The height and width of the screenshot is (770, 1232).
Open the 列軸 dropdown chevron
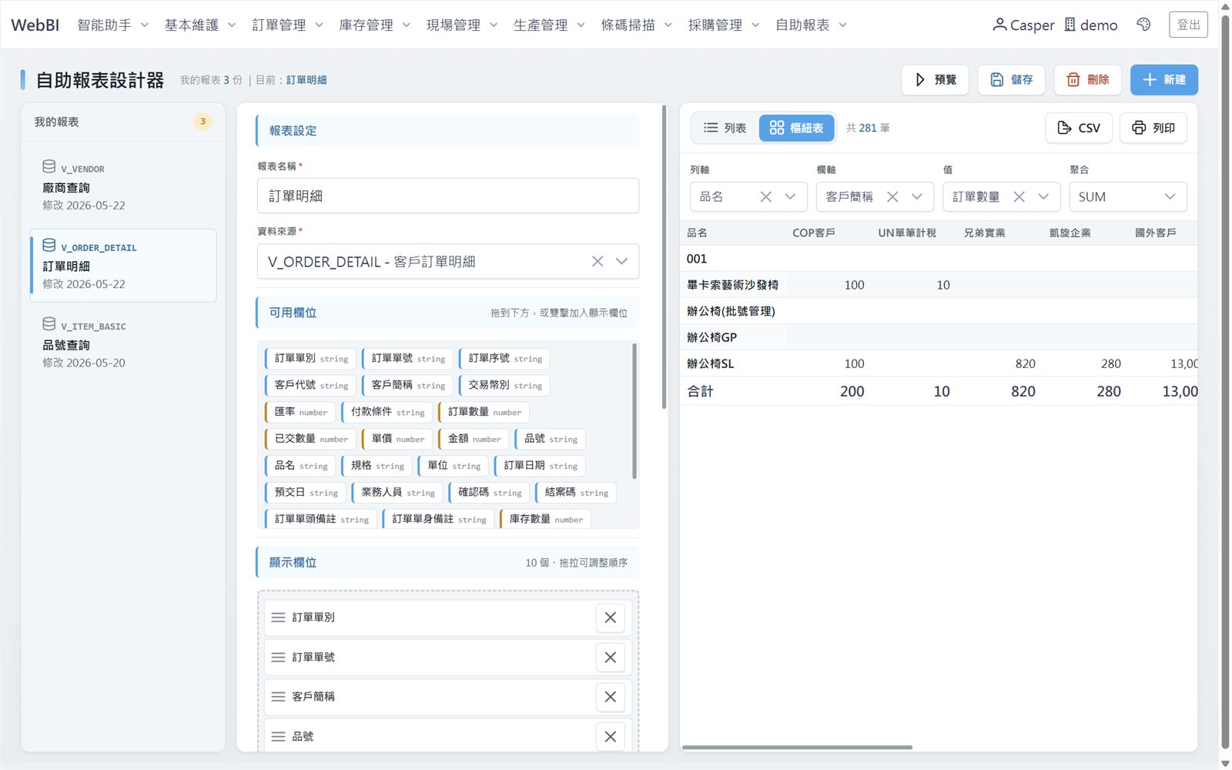click(x=790, y=197)
